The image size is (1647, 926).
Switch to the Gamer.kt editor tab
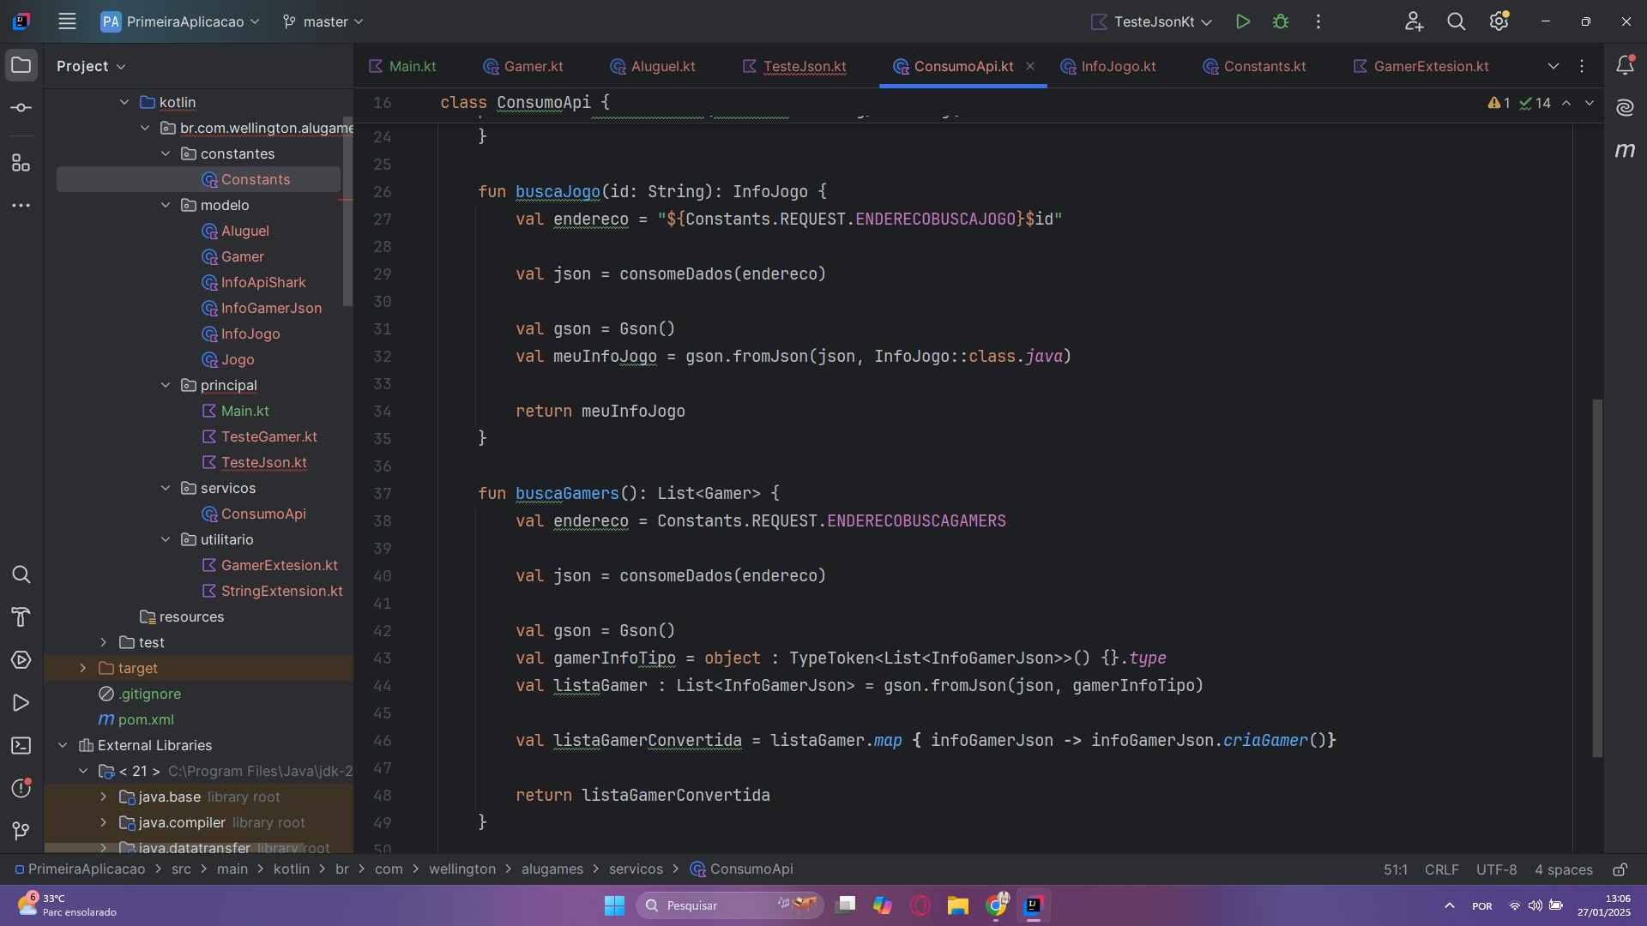click(x=523, y=66)
